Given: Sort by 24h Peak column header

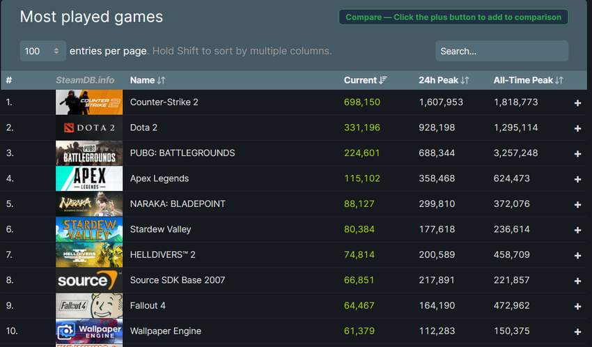Looking at the screenshot, I should (444, 80).
